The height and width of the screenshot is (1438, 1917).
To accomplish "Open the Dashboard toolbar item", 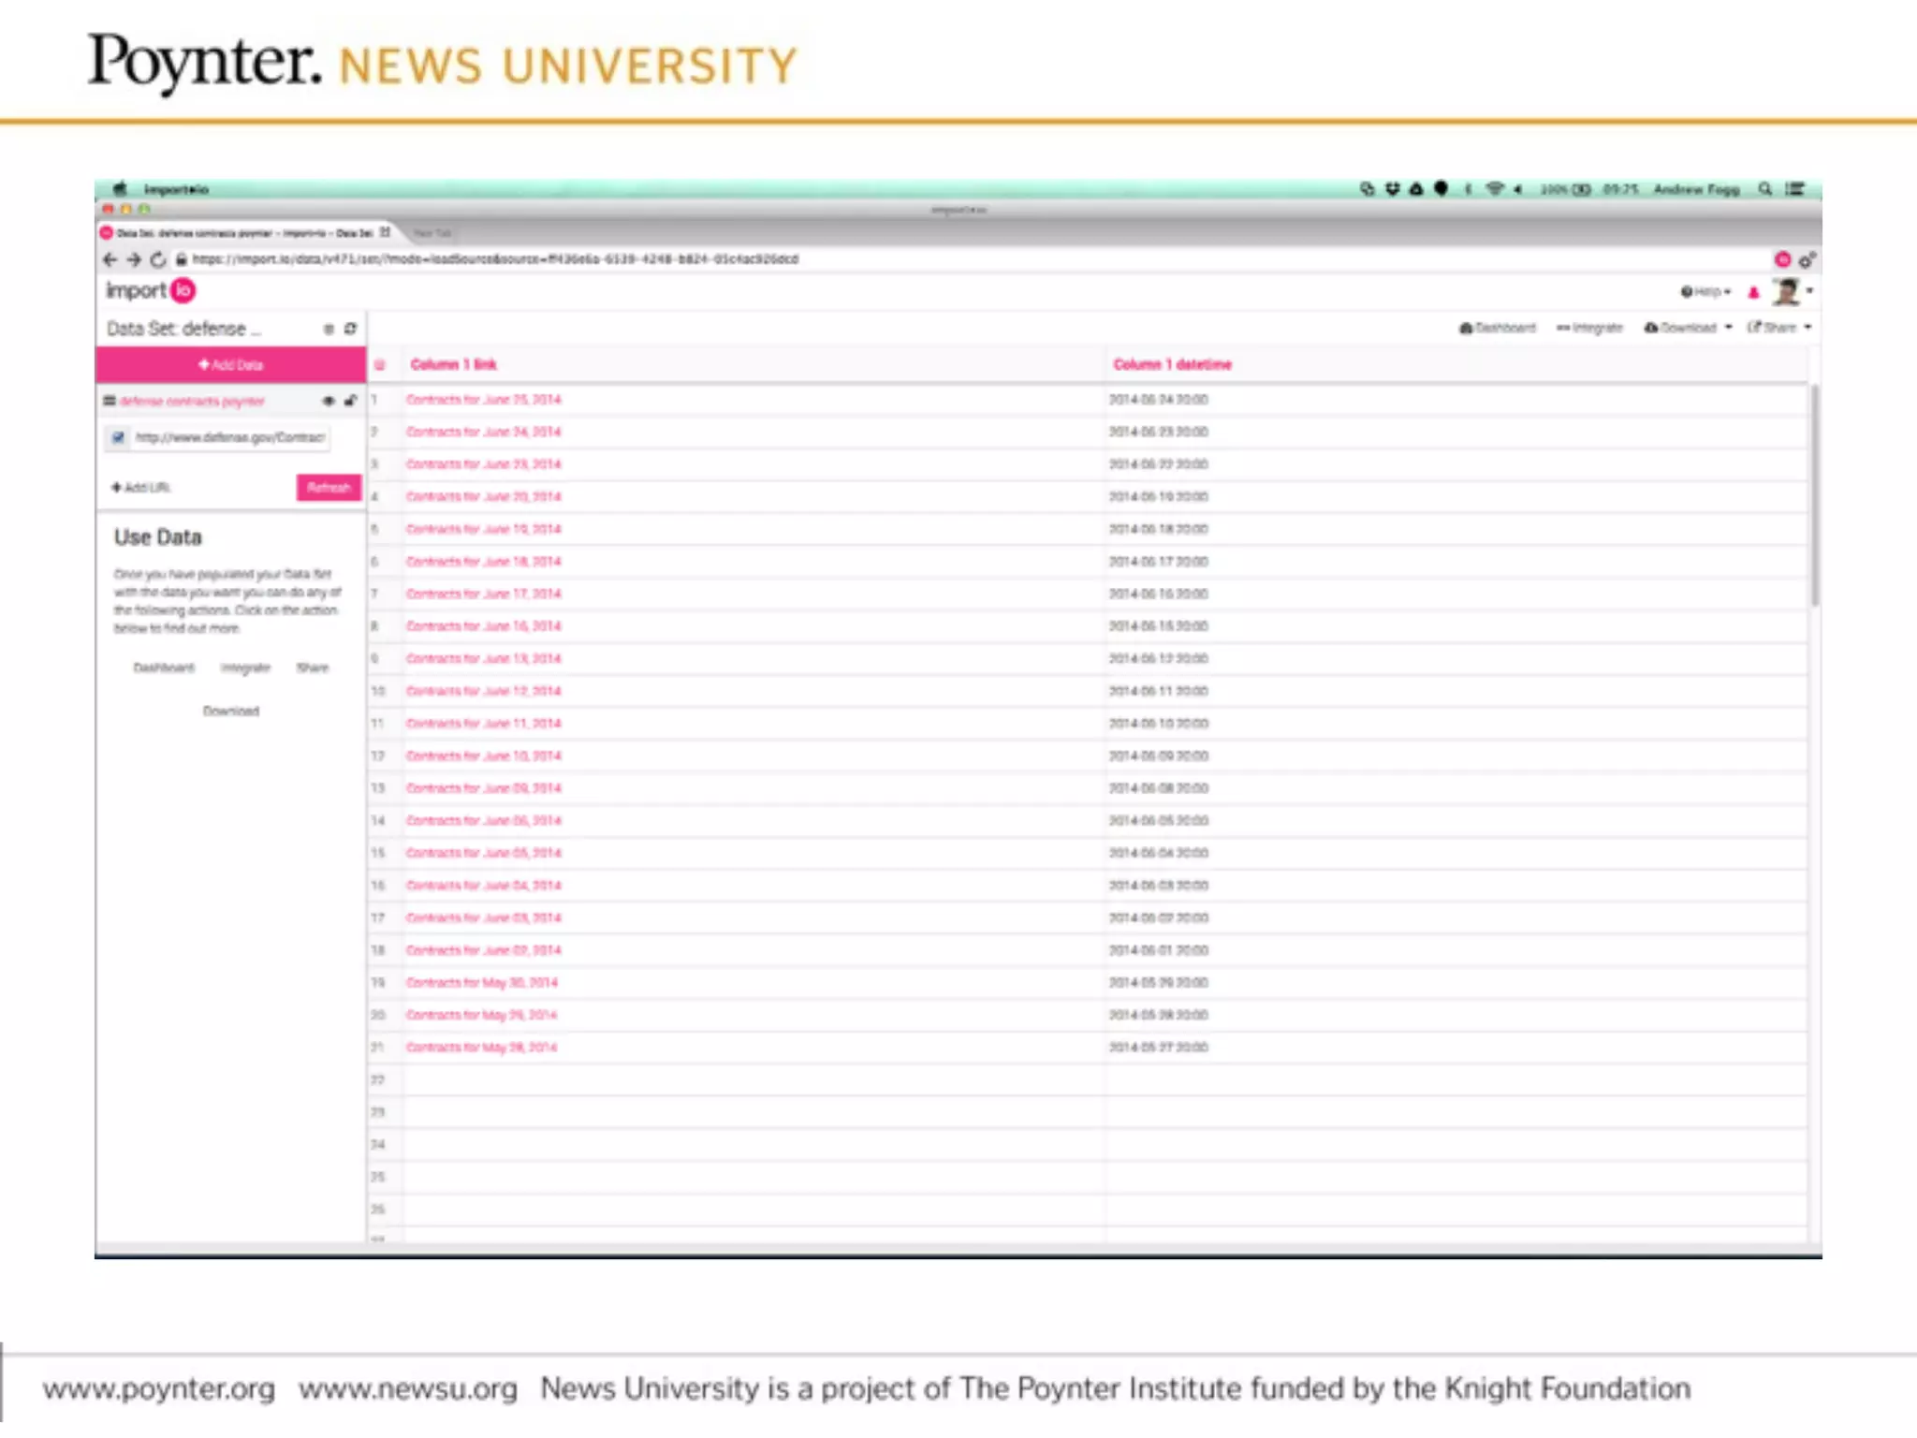I will click(1498, 328).
